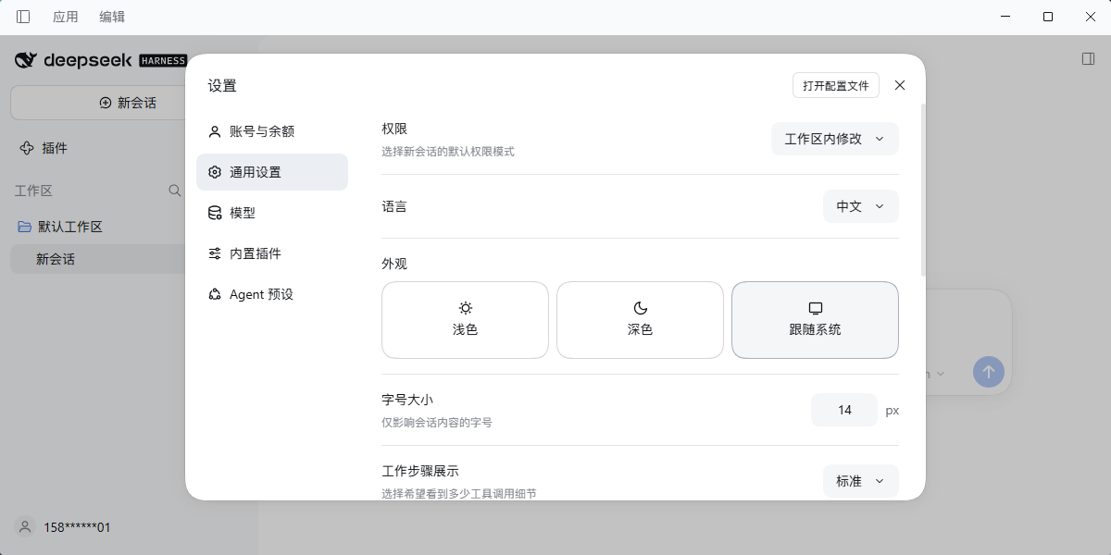The width and height of the screenshot is (1111, 555).
Task: Start a 新会话 with the plus button
Action: (128, 103)
